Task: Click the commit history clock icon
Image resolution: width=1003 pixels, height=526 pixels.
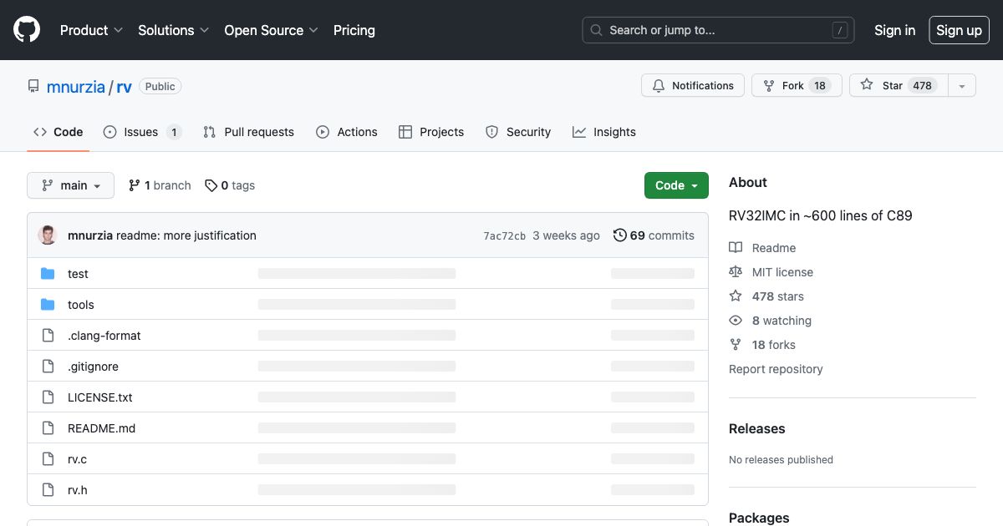Action: [619, 235]
